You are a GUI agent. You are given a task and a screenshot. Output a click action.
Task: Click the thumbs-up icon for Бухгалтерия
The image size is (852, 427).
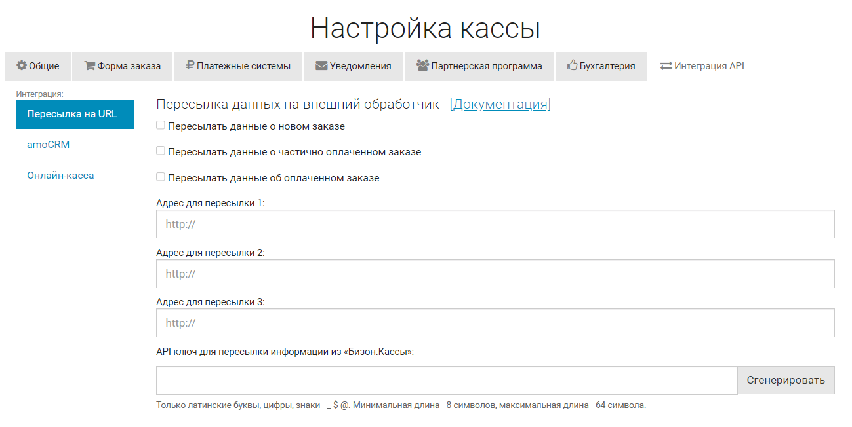click(x=573, y=65)
